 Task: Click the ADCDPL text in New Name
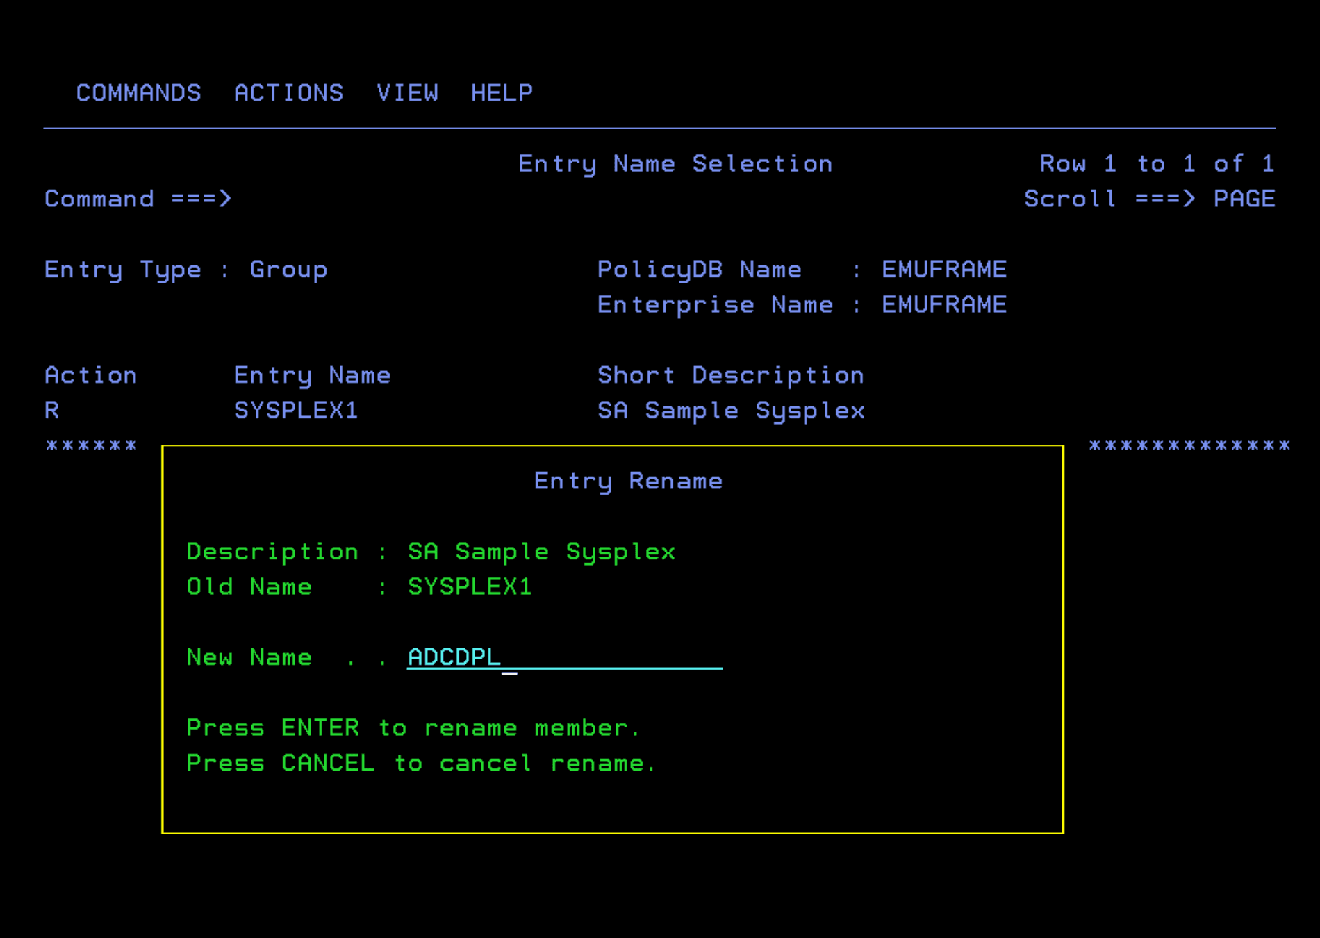[453, 657]
